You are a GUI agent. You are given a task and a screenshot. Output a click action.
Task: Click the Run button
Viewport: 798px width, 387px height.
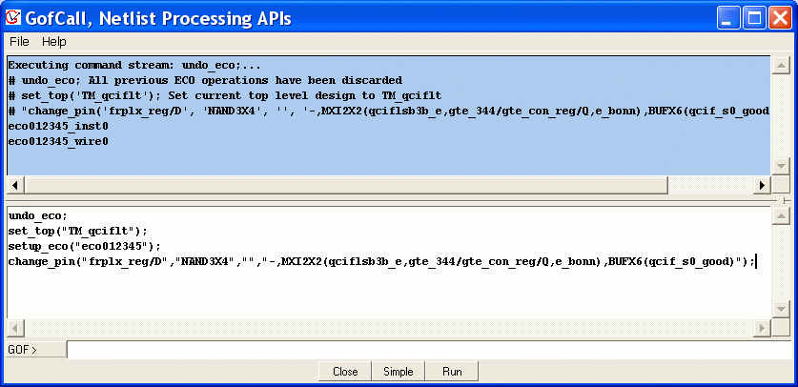point(452,372)
